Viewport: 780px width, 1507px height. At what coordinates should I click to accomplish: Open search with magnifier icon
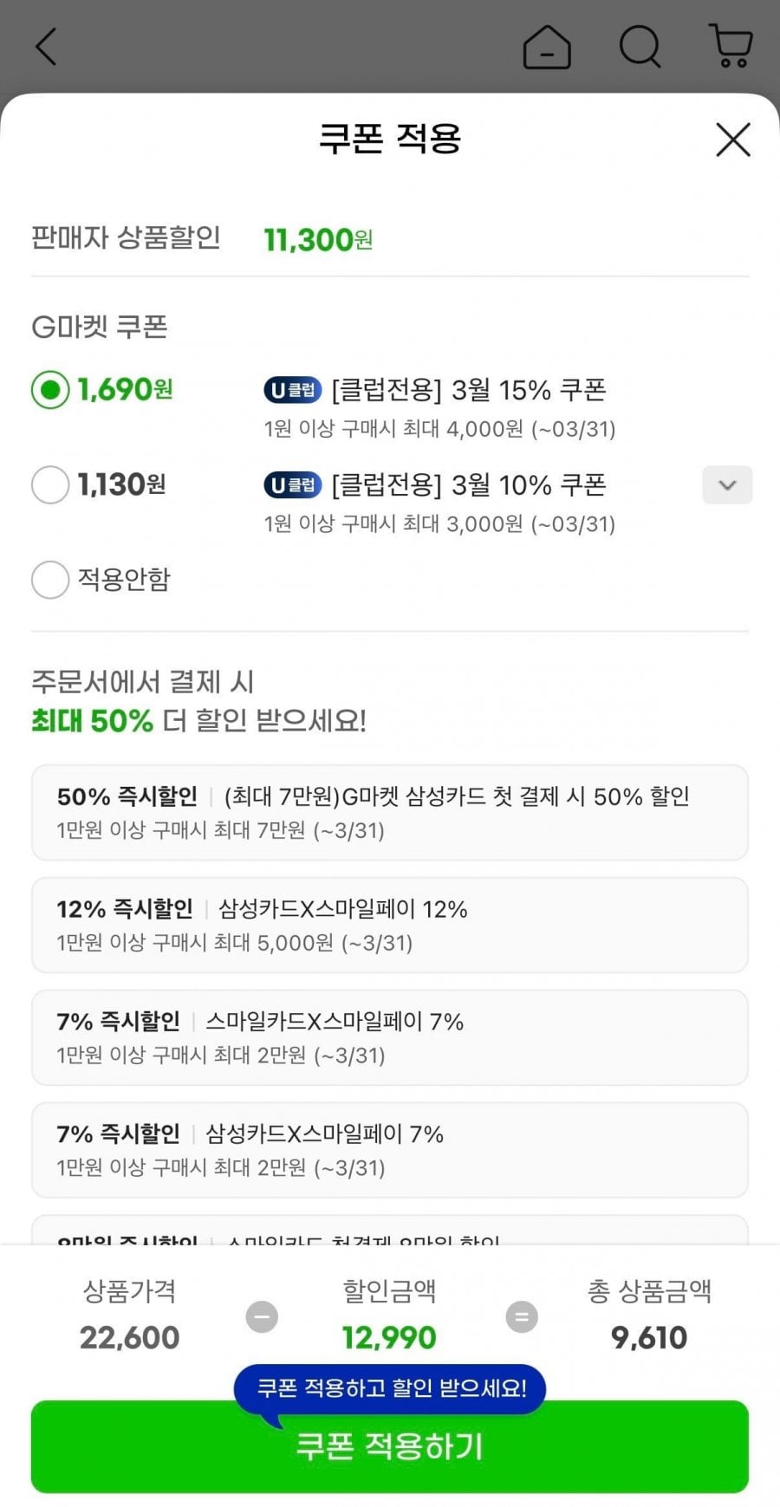tap(640, 47)
